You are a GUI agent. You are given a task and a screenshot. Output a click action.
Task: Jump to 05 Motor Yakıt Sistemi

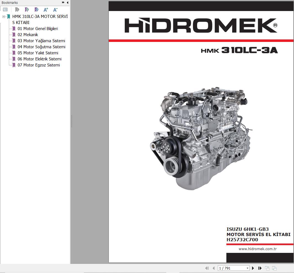[38, 53]
